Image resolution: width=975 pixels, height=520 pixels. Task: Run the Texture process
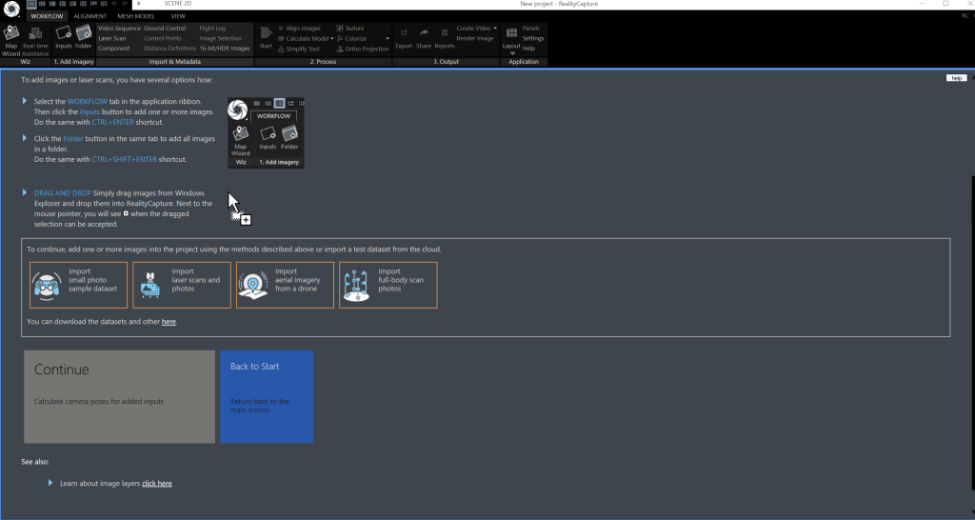tap(350, 28)
